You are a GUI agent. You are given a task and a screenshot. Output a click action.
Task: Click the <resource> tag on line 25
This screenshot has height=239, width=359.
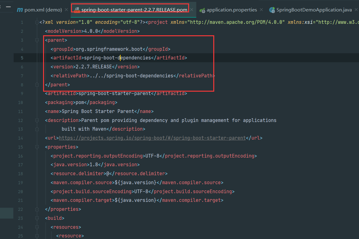point(70,236)
